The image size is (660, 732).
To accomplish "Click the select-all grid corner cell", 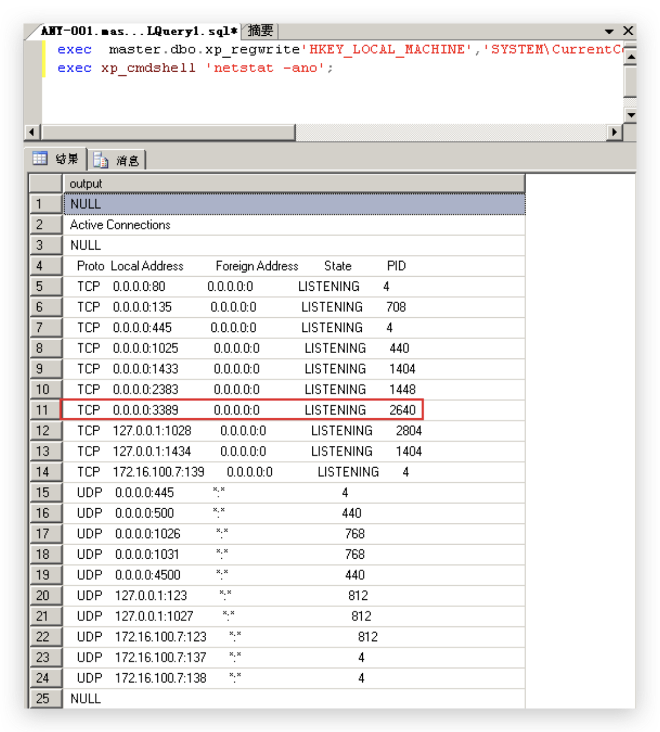I will pos(46,184).
